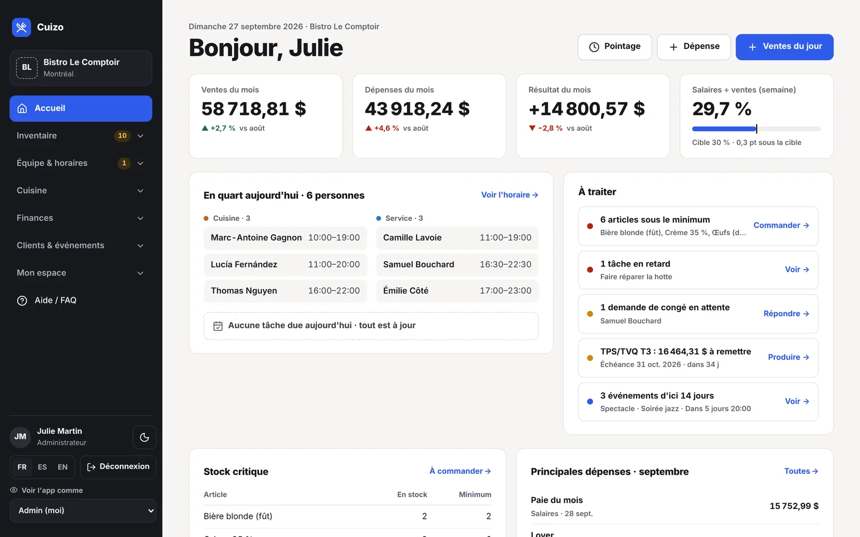
Task: Click the JM user avatar
Action: [20, 437]
